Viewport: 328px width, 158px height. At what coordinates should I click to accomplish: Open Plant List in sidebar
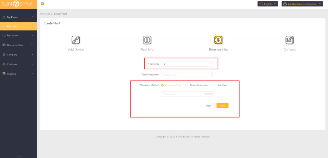(19, 27)
